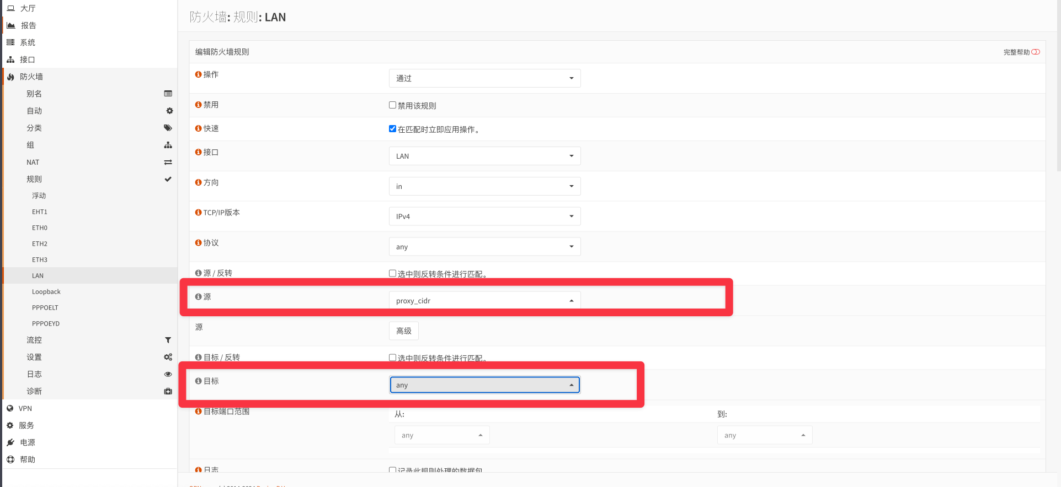Check the 源 / 反转 invert checkbox

click(392, 273)
